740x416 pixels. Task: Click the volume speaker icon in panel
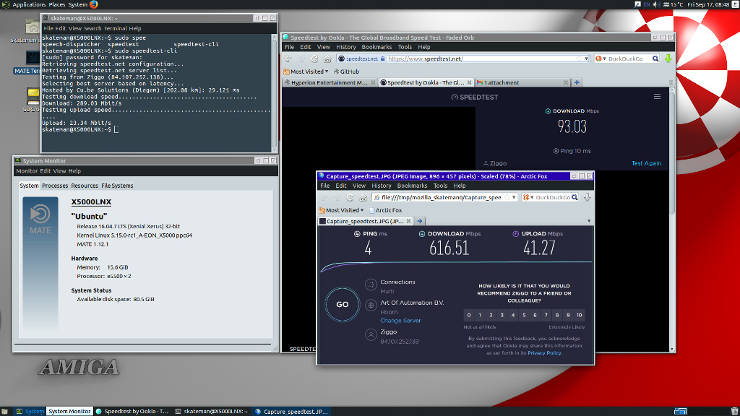[656, 4]
